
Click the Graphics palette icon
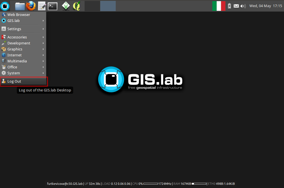4,49
